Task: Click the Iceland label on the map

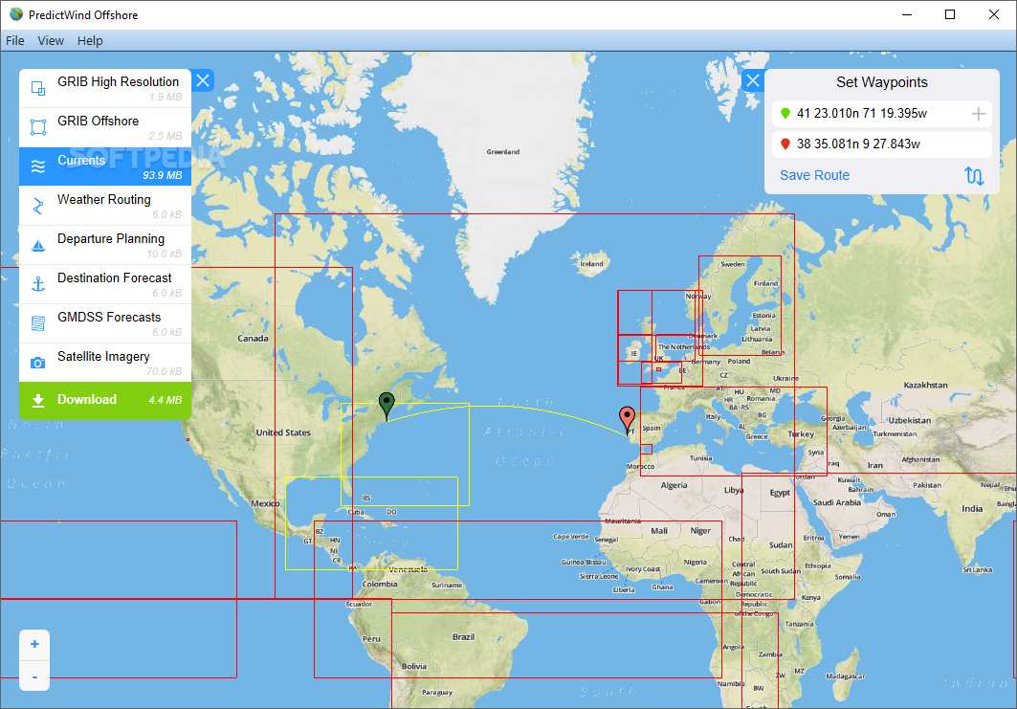Action: coord(591,263)
